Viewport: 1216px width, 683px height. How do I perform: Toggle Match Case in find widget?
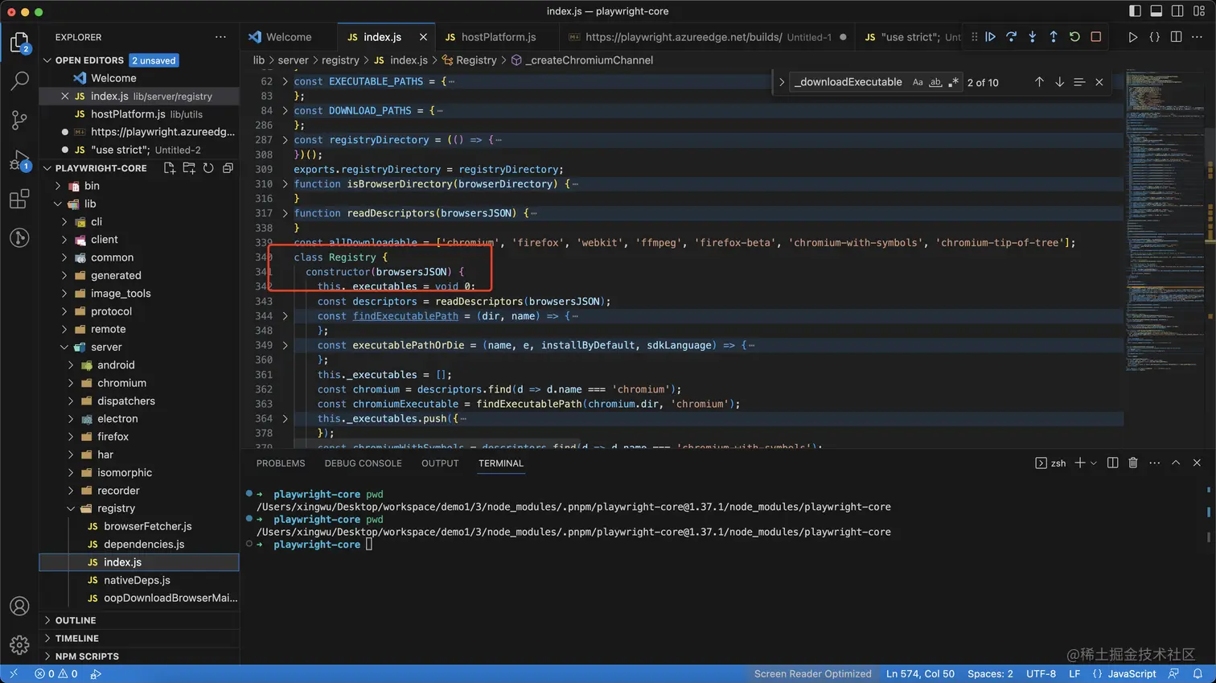[x=918, y=82]
